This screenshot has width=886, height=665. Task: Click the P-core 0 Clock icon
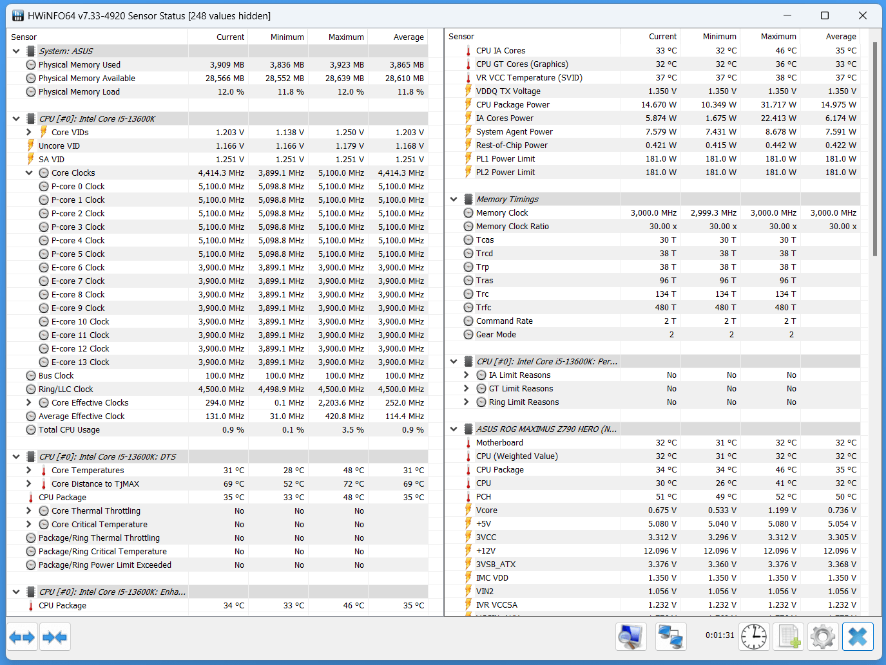tap(44, 186)
